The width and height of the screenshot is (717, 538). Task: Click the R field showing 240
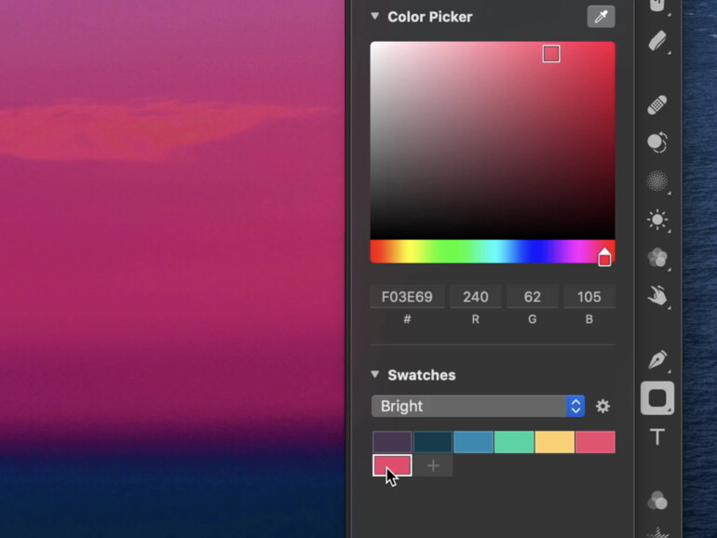pos(476,297)
